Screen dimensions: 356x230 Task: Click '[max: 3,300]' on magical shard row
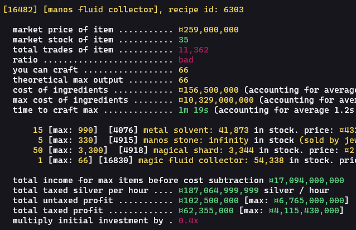pos(78,150)
